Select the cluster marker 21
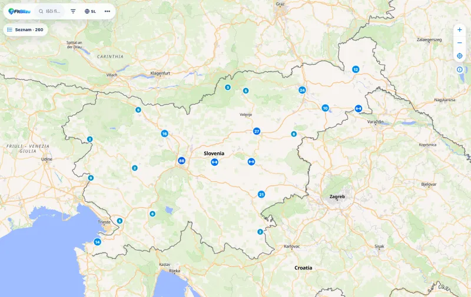Screen dimensions: 471x297 point(261,195)
